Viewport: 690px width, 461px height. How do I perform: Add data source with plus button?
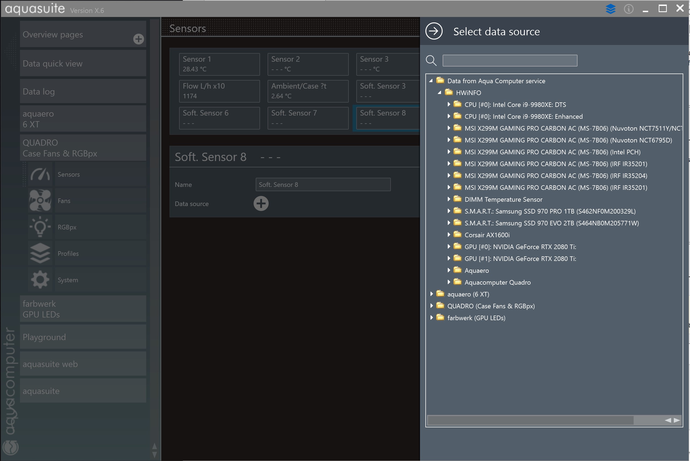tap(261, 204)
